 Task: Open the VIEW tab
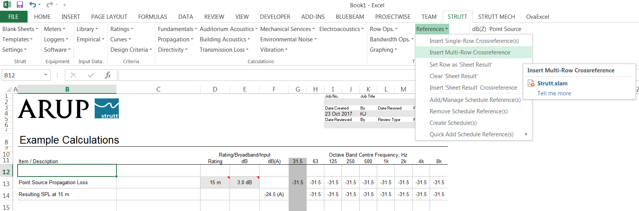[242, 17]
